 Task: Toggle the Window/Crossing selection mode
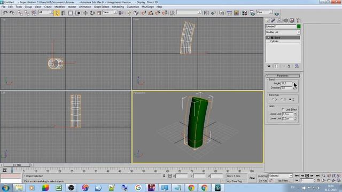77,13
